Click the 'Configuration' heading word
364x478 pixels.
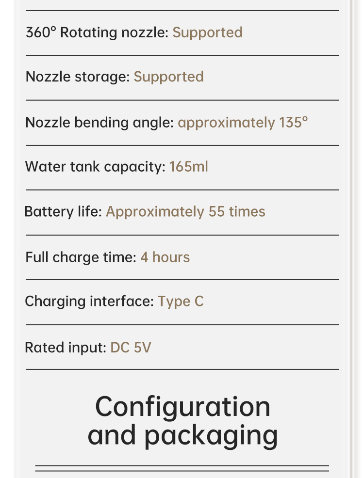click(182, 406)
